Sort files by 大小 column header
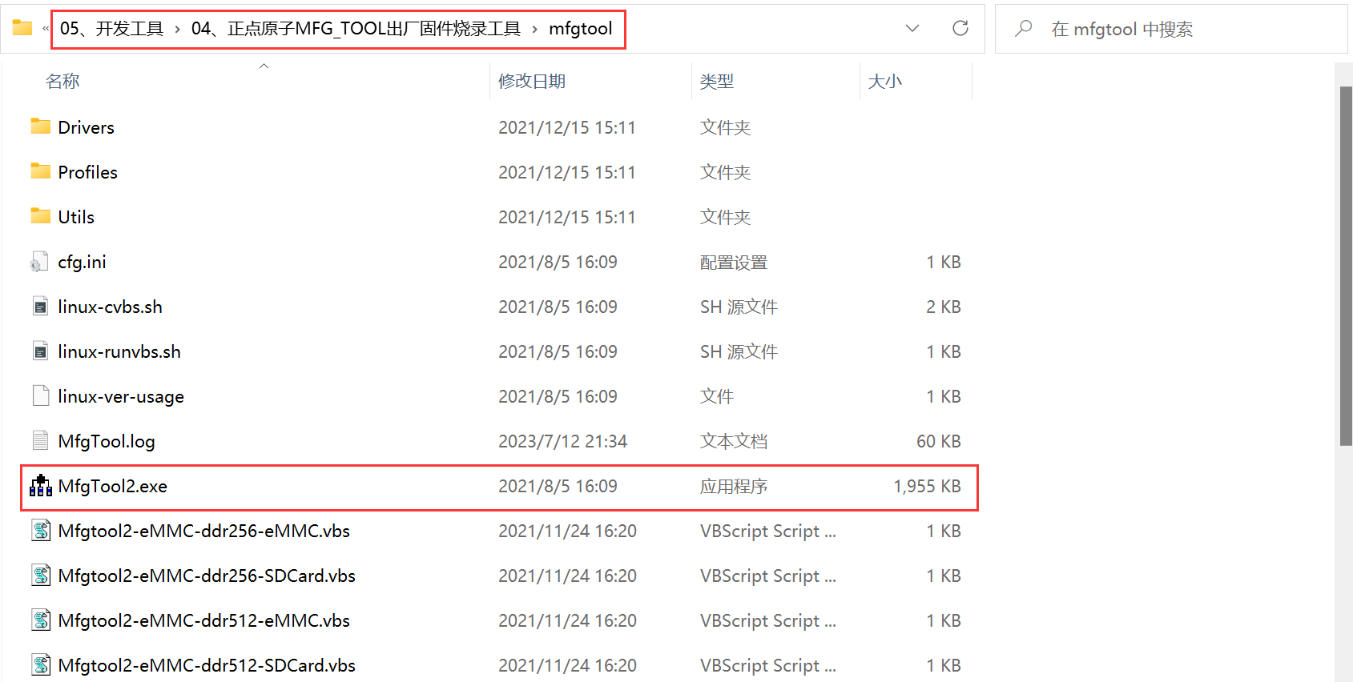1353x682 pixels. 884,81
